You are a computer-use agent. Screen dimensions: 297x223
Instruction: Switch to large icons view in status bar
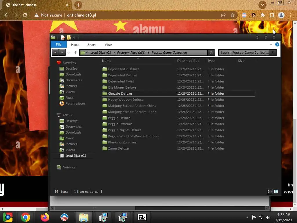[276, 192]
